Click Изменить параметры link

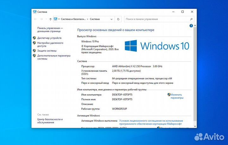pyautogui.click(x=177, y=96)
